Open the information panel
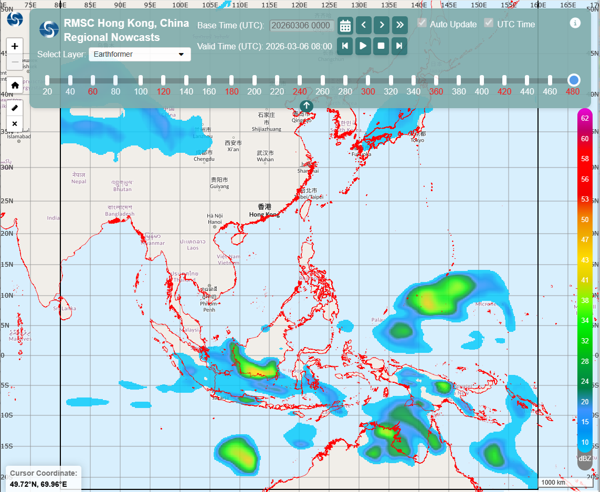The height and width of the screenshot is (492, 601). (x=575, y=23)
